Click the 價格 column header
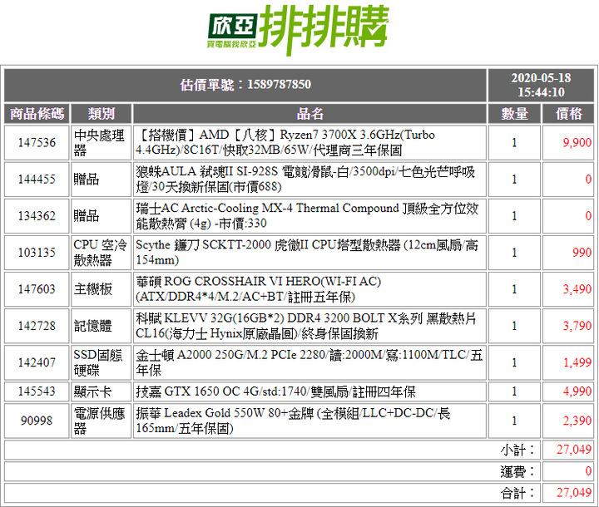 click(x=568, y=113)
